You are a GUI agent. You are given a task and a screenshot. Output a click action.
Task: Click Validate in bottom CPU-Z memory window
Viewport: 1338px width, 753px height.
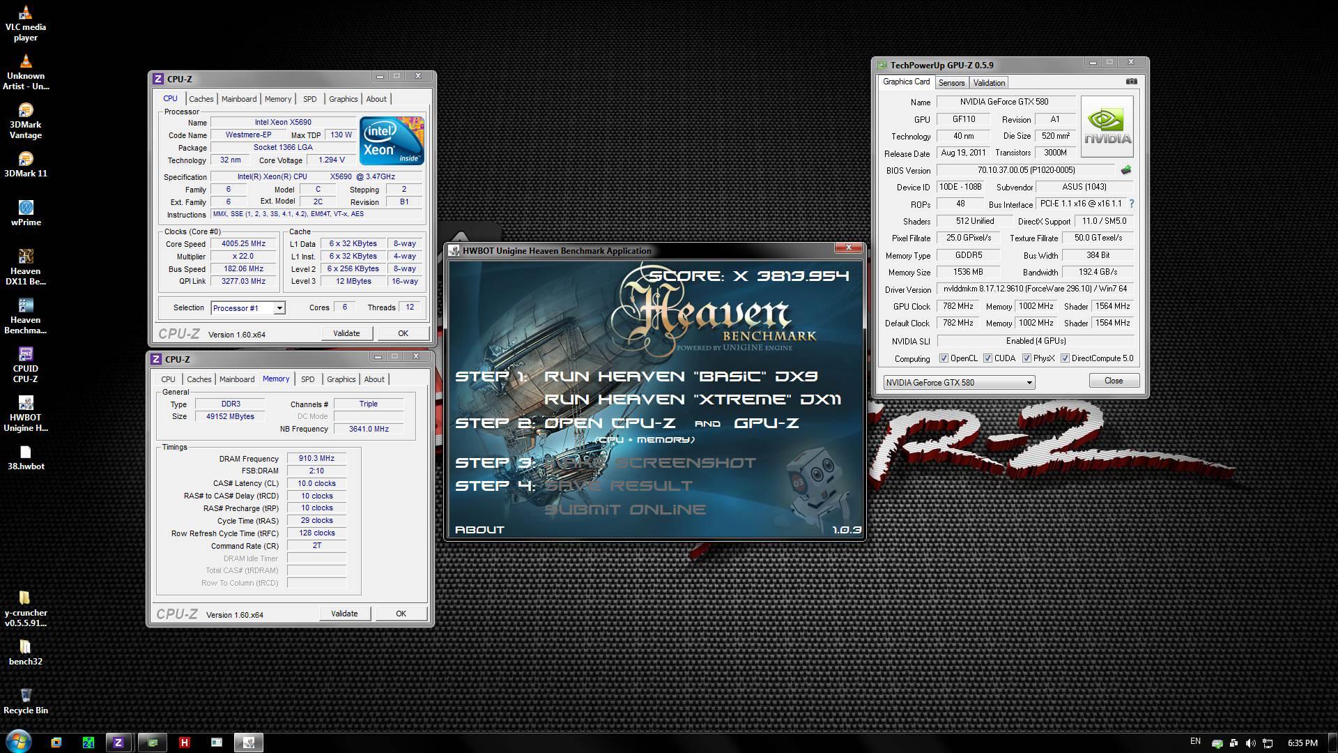point(344,614)
